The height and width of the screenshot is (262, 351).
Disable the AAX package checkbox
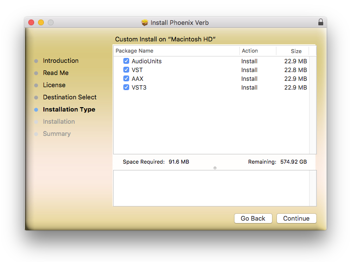(126, 79)
